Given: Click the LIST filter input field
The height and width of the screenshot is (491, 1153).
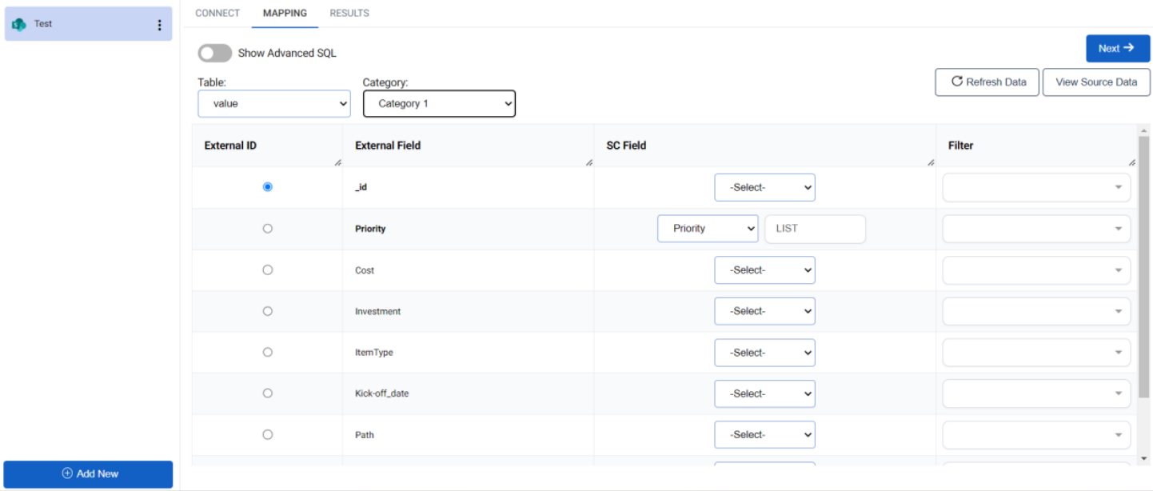Looking at the screenshot, I should pyautogui.click(x=815, y=228).
